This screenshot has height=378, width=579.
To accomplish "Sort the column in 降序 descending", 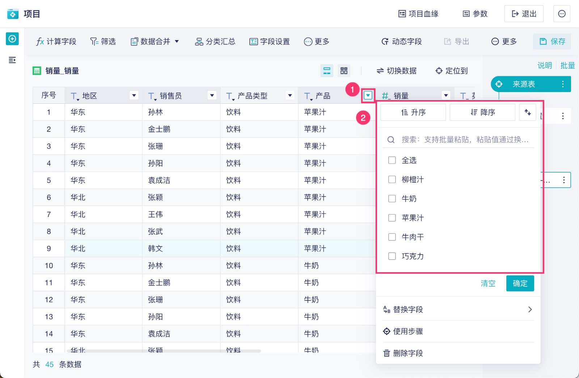I will pos(482,112).
